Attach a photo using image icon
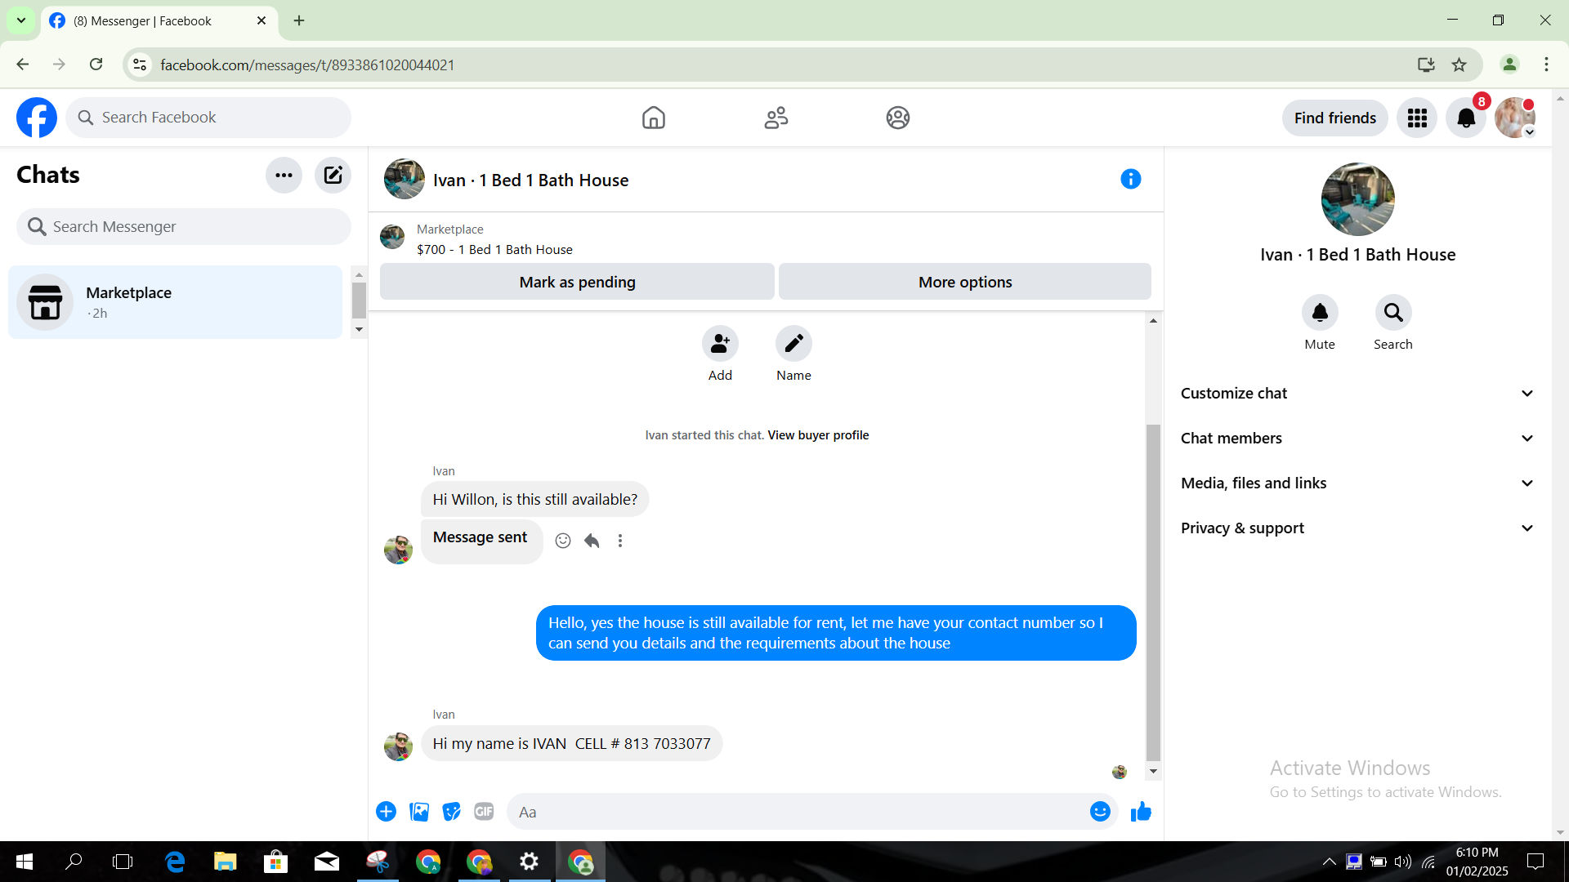 (x=419, y=812)
